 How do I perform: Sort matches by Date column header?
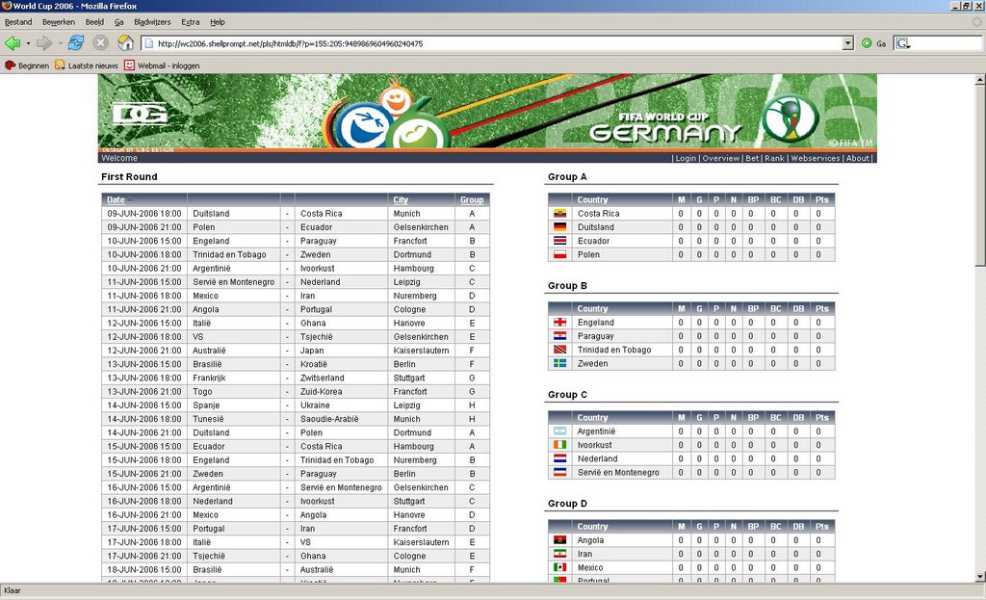pos(116,200)
